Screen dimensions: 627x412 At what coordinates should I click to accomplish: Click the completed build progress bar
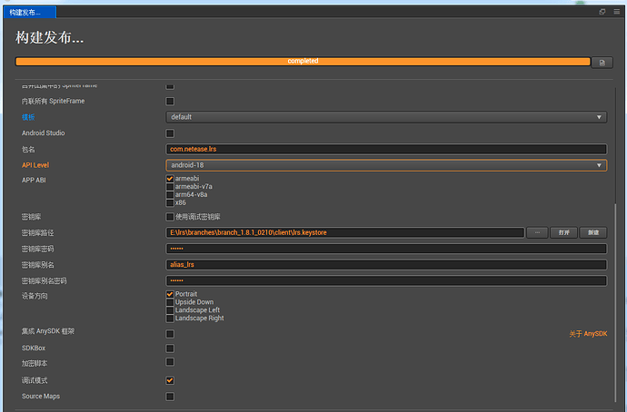[303, 62]
